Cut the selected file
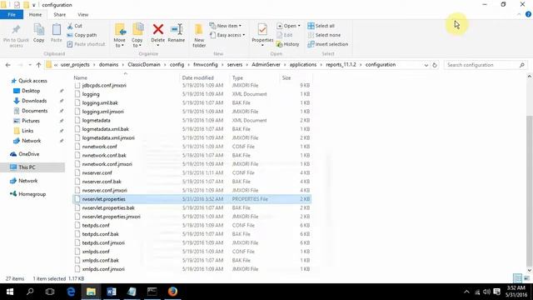Image resolution: width=533 pixels, height=300 pixels. point(75,26)
